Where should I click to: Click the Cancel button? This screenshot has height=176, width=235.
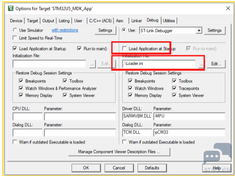(119, 168)
